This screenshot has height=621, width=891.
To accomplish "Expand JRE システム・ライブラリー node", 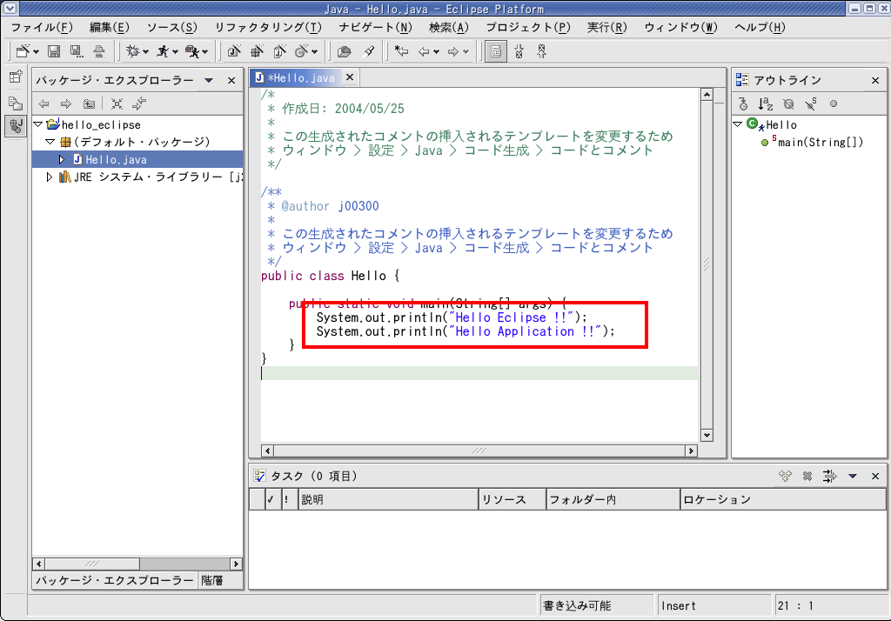I will [x=50, y=177].
